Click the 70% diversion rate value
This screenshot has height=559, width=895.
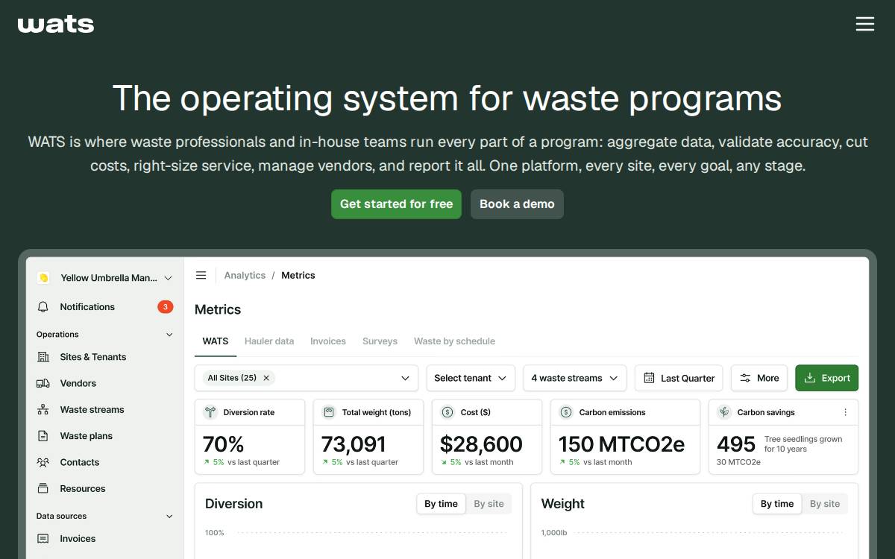[224, 444]
